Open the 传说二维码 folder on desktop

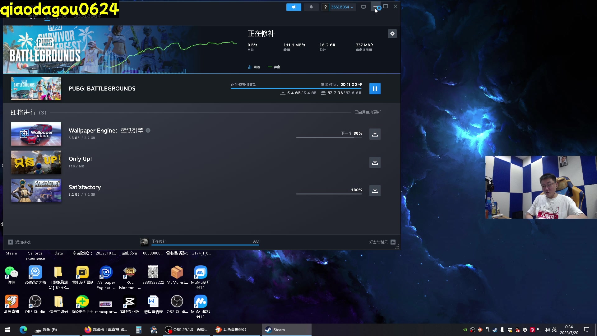coord(59,305)
